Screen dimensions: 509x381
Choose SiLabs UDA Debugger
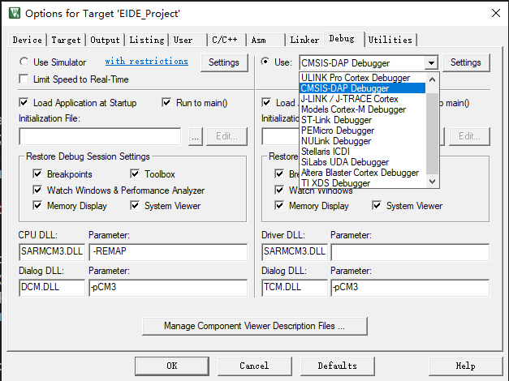[x=362, y=162]
